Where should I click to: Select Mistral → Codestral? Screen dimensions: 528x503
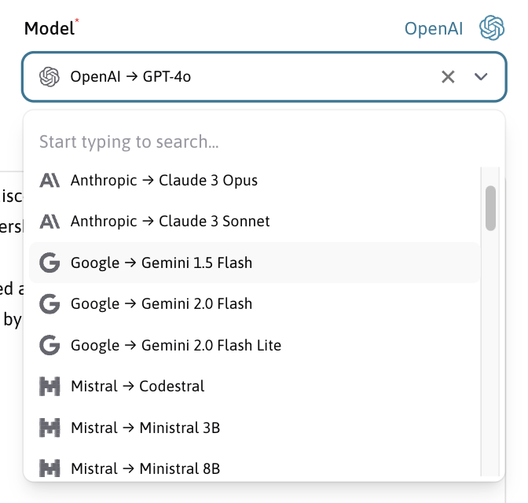255,387
